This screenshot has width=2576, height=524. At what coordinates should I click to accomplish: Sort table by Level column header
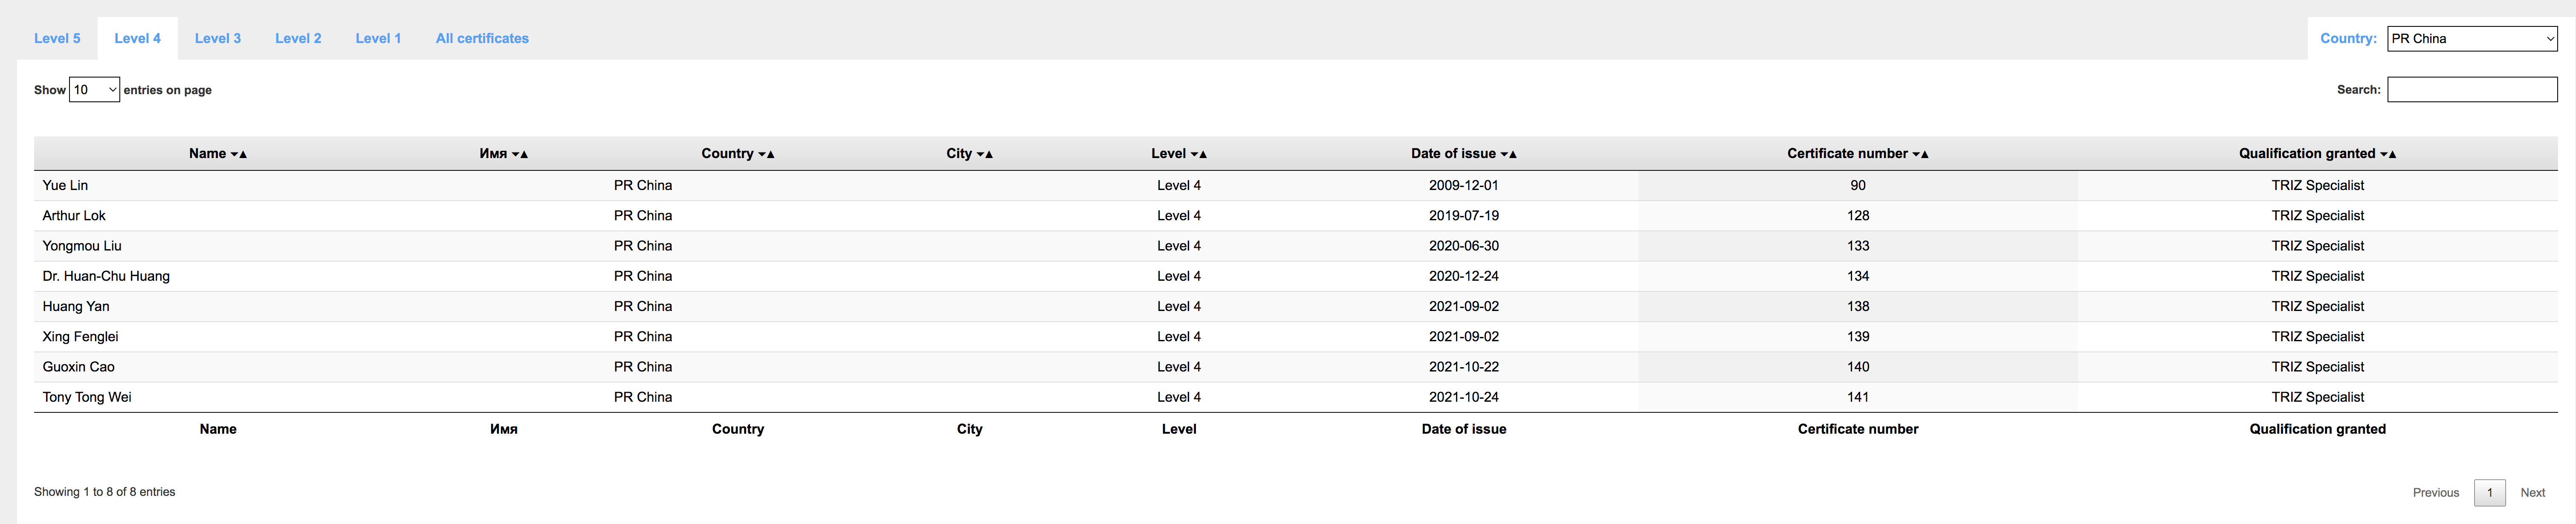coord(1179,154)
